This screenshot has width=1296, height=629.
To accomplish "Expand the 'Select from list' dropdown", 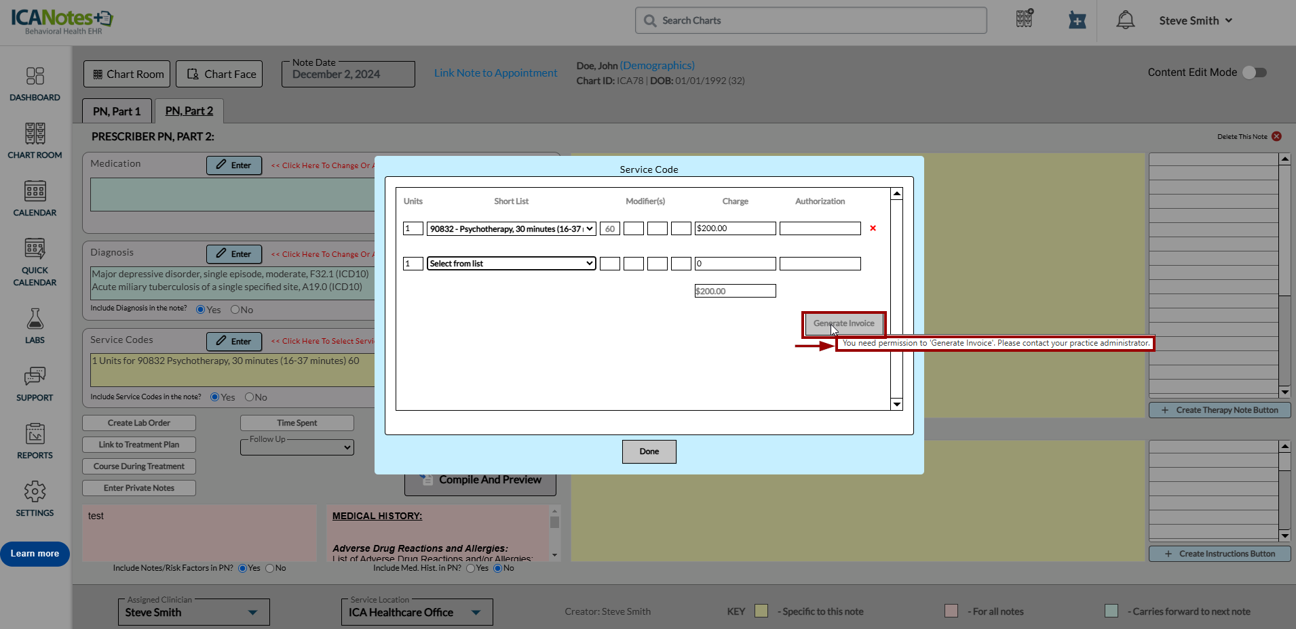I will [512, 264].
